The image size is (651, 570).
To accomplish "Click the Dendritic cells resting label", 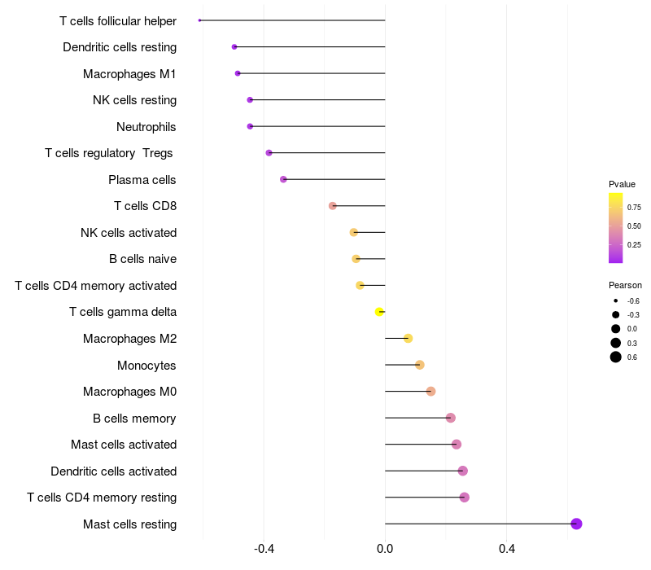I will [120, 47].
